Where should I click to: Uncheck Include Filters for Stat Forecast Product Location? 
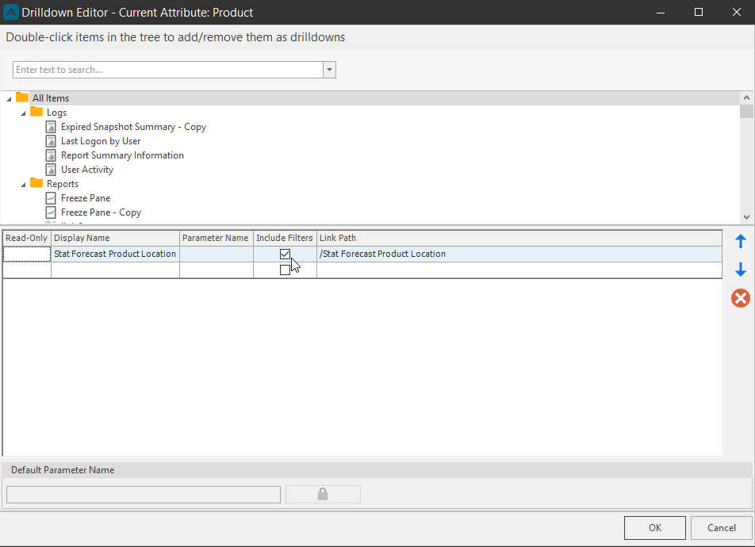[285, 254]
